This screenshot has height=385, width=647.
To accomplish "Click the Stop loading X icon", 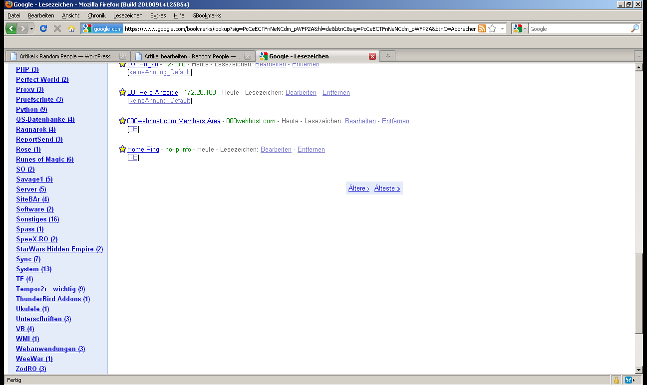I will (x=57, y=28).
